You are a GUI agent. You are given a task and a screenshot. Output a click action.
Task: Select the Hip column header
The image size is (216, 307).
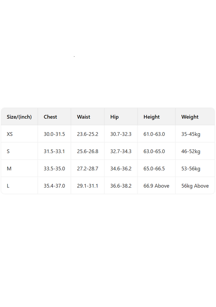tap(114, 117)
